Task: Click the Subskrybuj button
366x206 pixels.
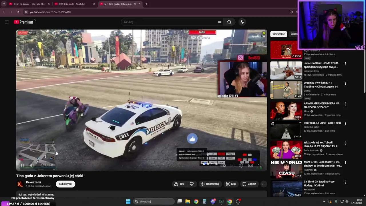Action: pos(65,184)
